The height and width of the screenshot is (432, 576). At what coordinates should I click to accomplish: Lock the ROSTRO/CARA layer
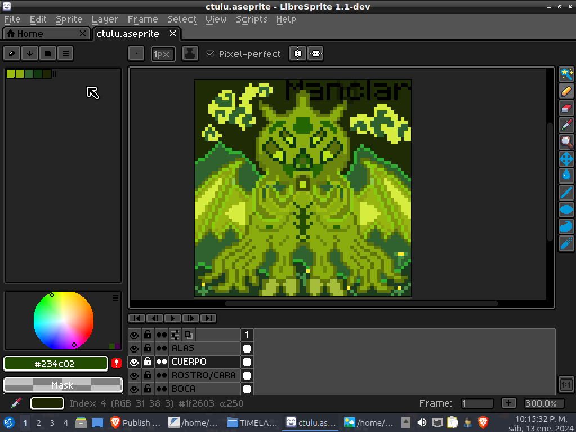coord(148,376)
